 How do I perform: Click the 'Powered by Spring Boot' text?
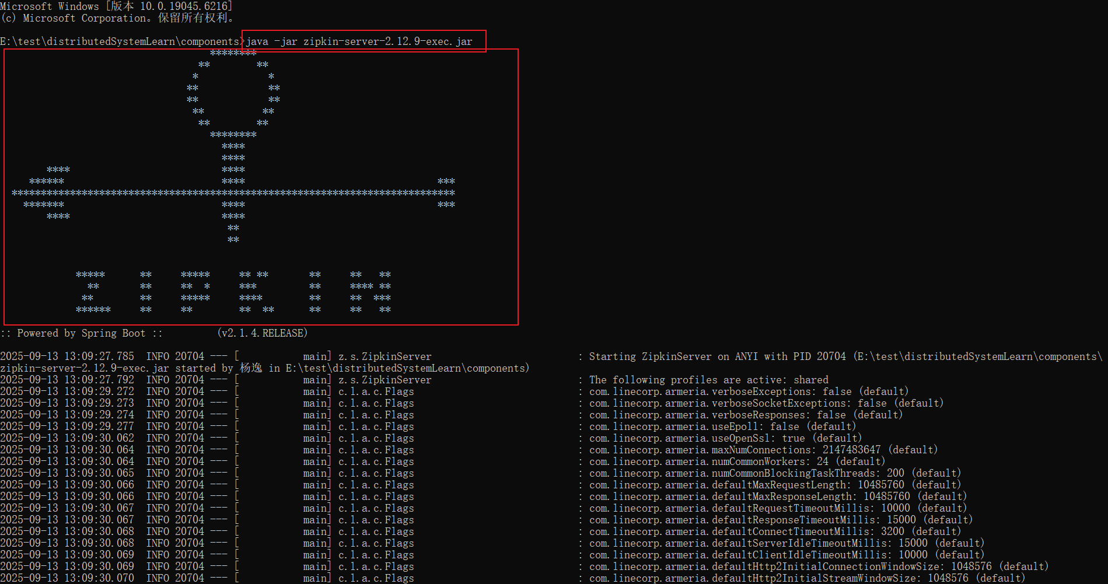pyautogui.click(x=82, y=333)
